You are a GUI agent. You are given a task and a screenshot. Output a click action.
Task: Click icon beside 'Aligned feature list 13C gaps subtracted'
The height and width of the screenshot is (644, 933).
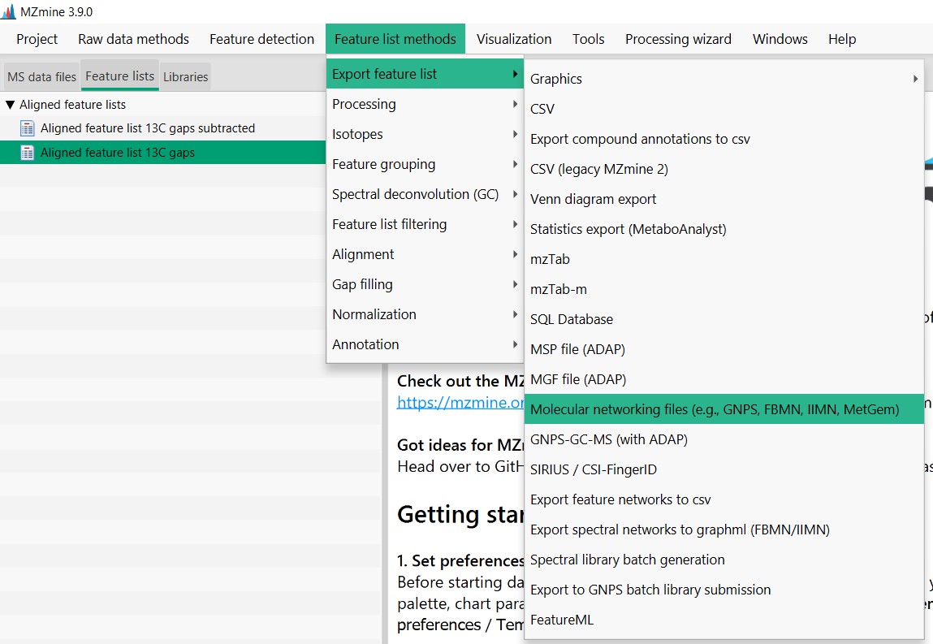pyautogui.click(x=27, y=128)
